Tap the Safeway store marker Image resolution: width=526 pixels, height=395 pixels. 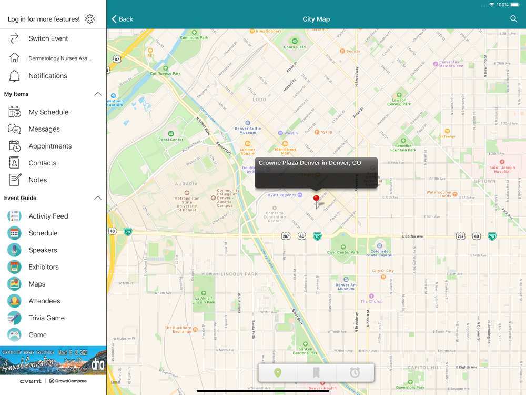[447, 131]
